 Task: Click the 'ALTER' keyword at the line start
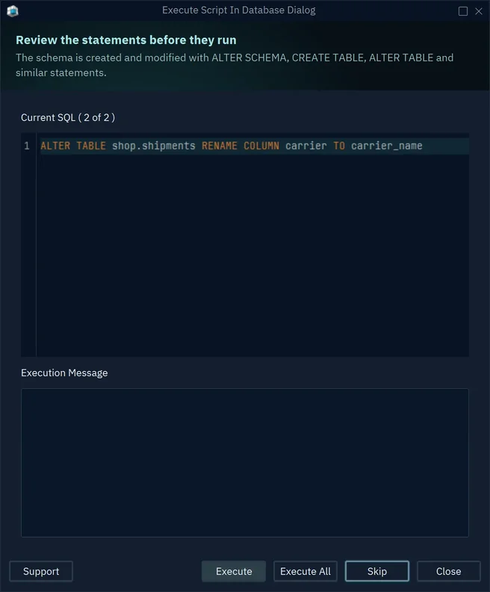[55, 146]
